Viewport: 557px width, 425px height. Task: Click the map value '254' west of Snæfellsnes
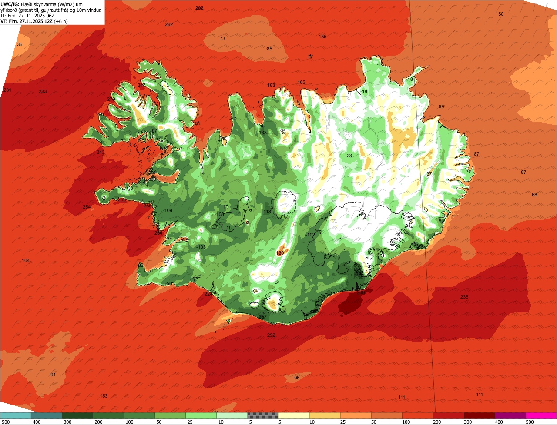[87, 207]
